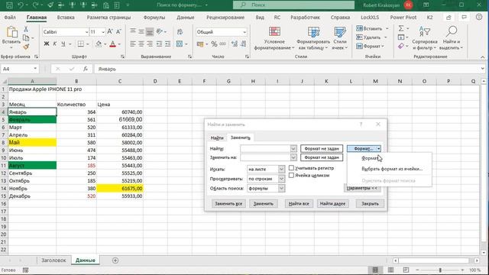Click the Cut scissors icon
The width and height of the screenshot is (489, 275).
pyautogui.click(x=26, y=29)
